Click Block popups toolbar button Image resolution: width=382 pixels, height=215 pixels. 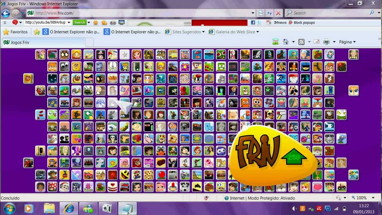[301, 22]
